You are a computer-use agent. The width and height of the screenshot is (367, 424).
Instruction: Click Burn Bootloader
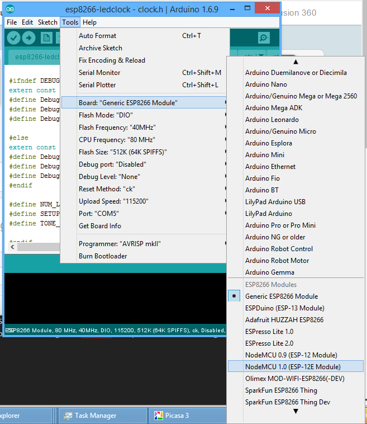click(144, 256)
